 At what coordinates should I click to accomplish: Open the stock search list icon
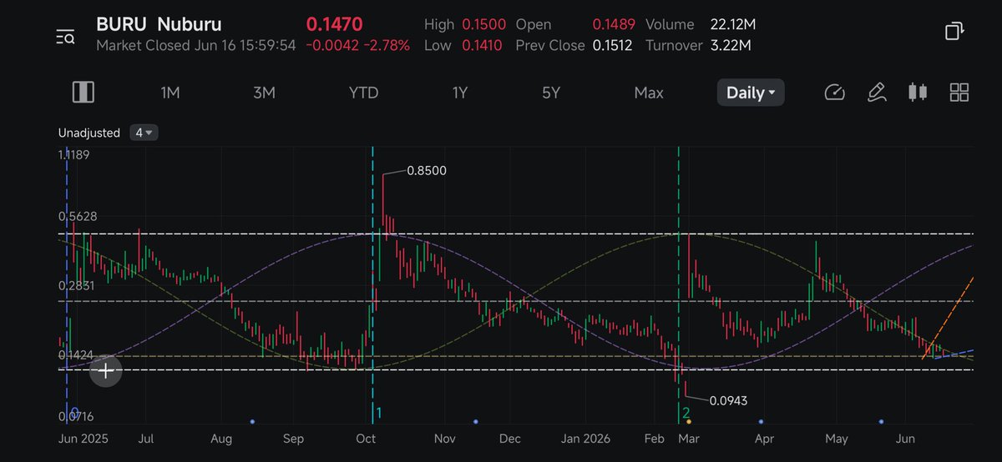pos(65,36)
